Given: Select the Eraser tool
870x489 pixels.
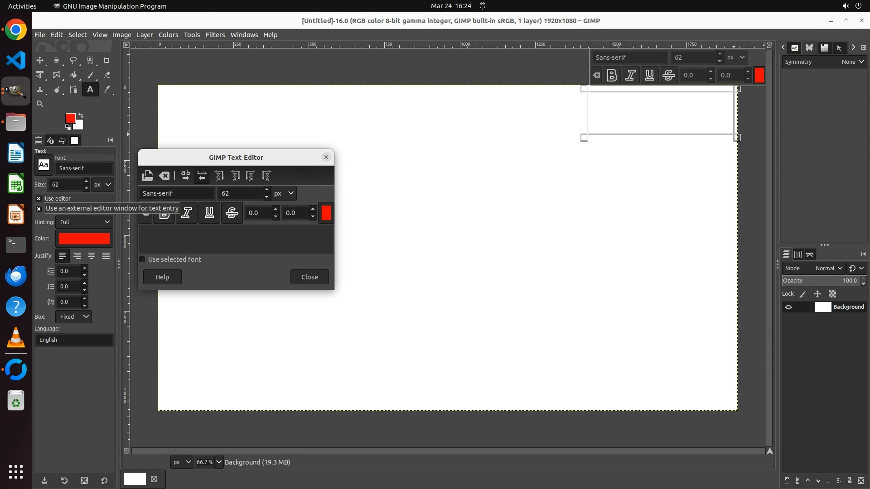Looking at the screenshot, I should coord(107,75).
